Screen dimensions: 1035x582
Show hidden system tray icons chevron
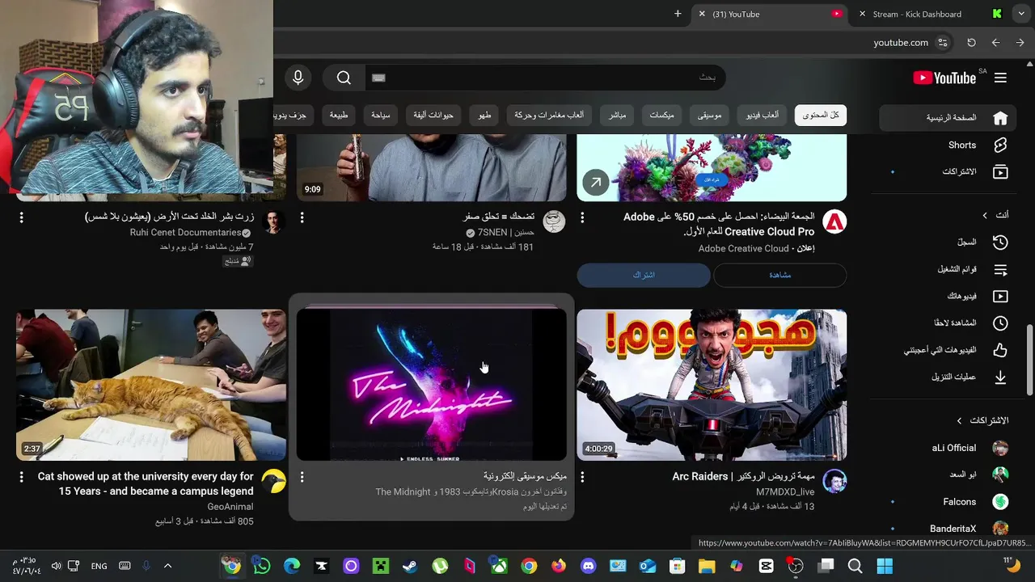click(167, 566)
